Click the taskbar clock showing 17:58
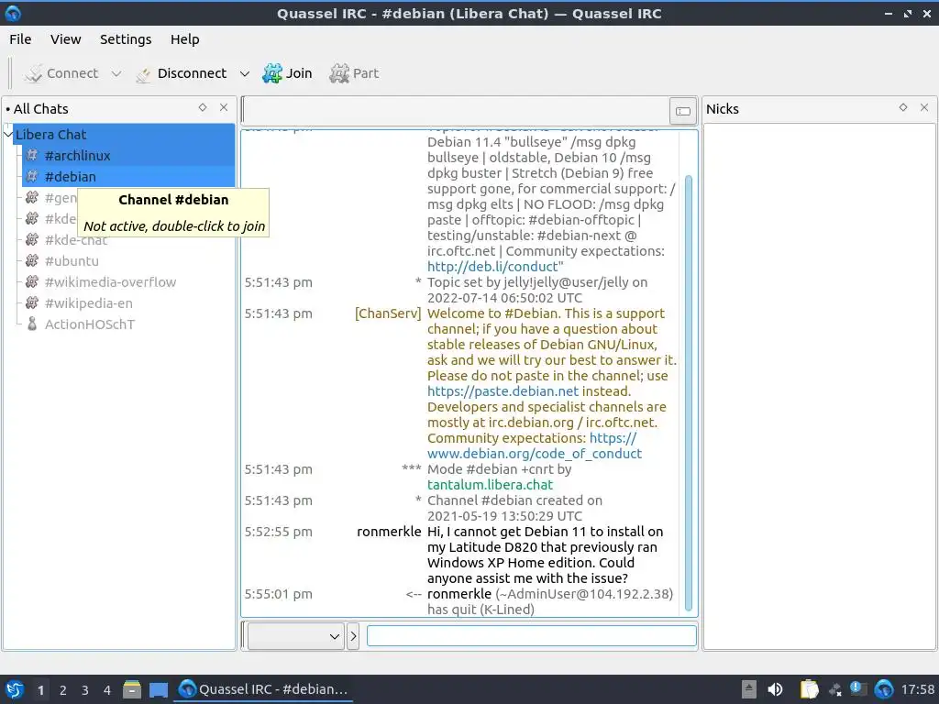This screenshot has width=939, height=704. pyautogui.click(x=917, y=689)
